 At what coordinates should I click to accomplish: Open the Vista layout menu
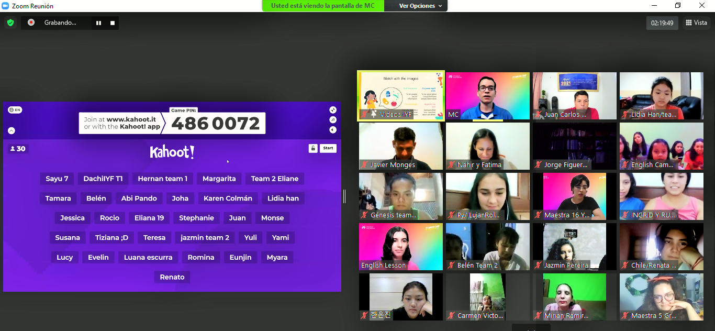click(696, 23)
